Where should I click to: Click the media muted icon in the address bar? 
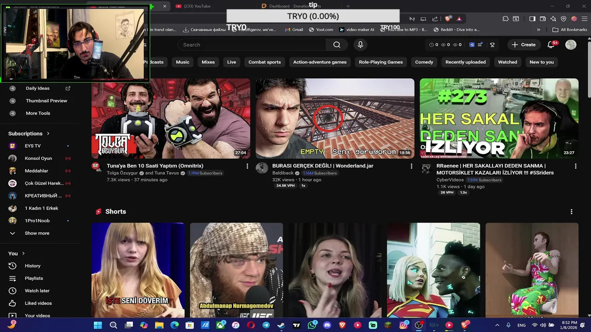point(412,18)
